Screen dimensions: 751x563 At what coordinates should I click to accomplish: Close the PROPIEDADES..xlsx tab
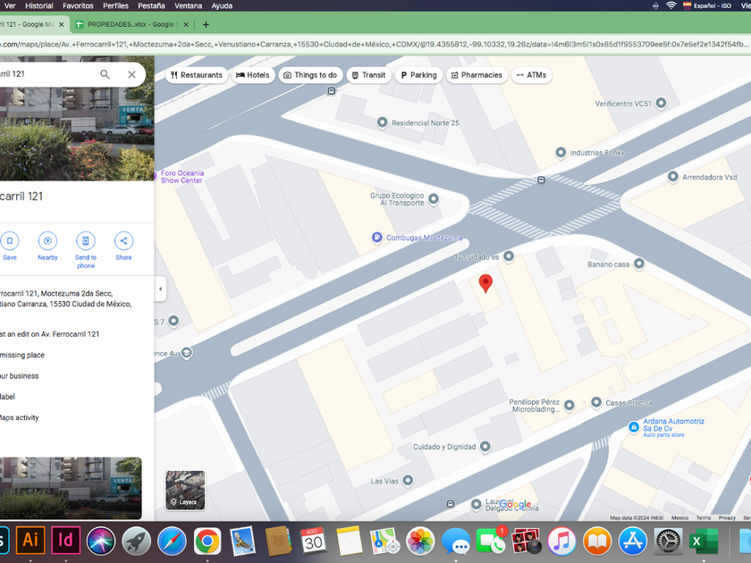[186, 24]
